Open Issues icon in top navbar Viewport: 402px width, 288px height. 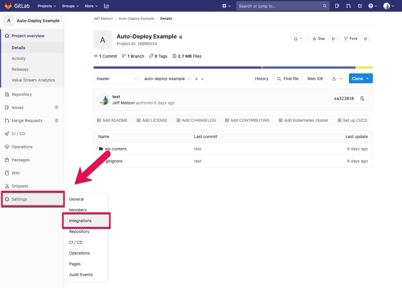tap(337, 6)
